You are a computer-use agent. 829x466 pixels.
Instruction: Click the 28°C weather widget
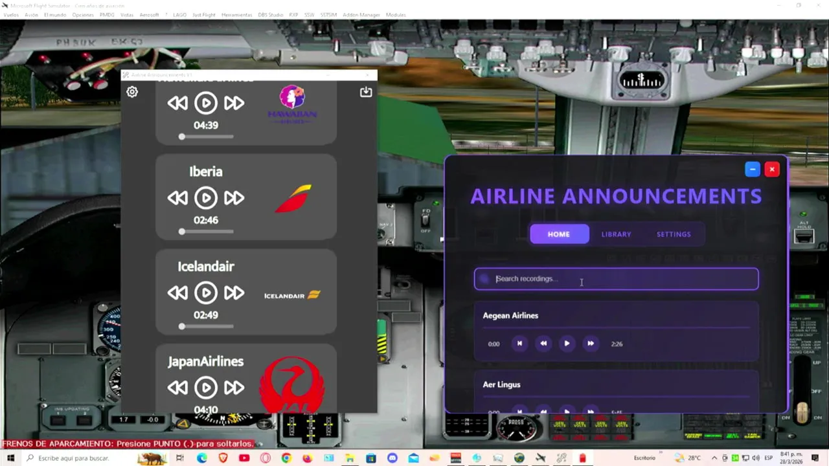[x=688, y=458]
